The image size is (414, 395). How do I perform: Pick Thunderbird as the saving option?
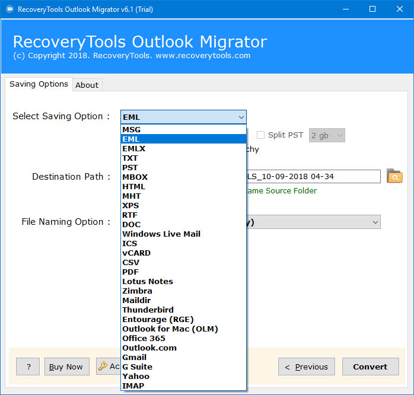pyautogui.click(x=148, y=310)
